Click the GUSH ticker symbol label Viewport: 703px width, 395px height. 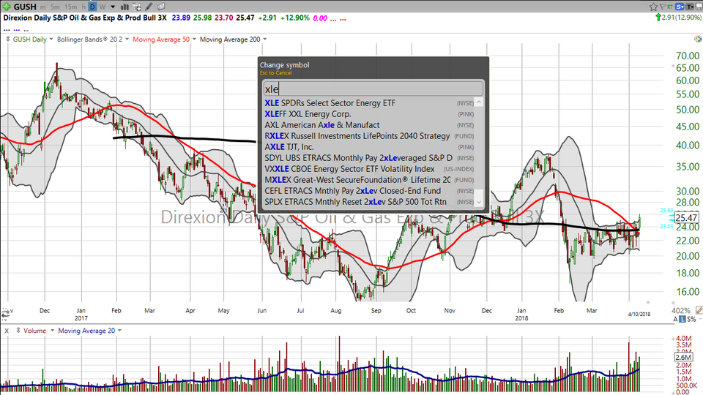tap(25, 7)
